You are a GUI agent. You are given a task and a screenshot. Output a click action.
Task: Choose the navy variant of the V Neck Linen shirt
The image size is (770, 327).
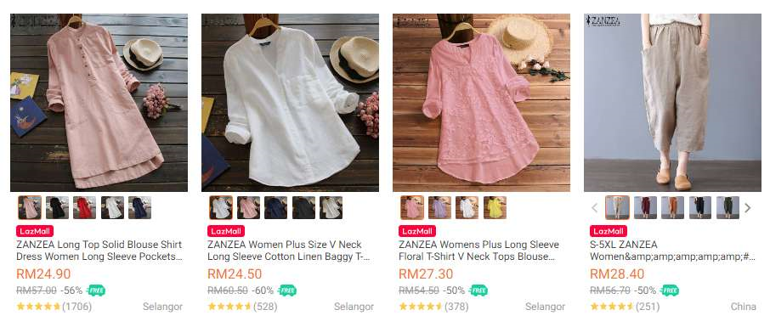[276, 208]
